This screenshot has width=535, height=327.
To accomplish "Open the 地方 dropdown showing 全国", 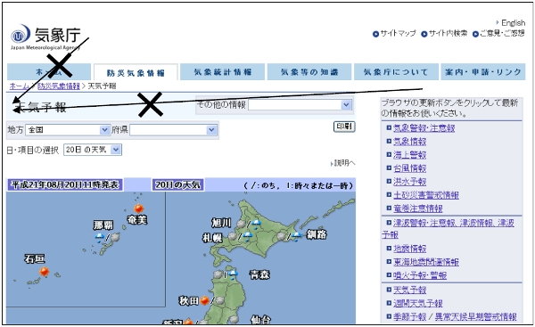I will coord(68,130).
